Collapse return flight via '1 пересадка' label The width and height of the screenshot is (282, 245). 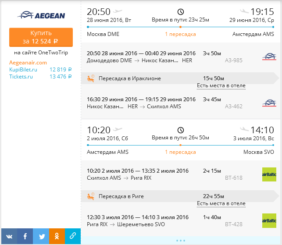point(180,152)
